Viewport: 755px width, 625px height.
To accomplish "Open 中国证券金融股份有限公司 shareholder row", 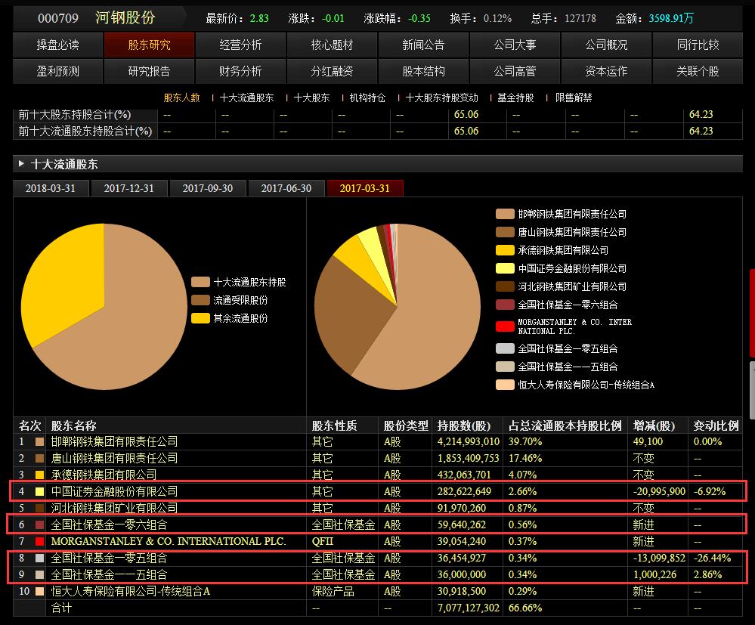I will point(114,491).
